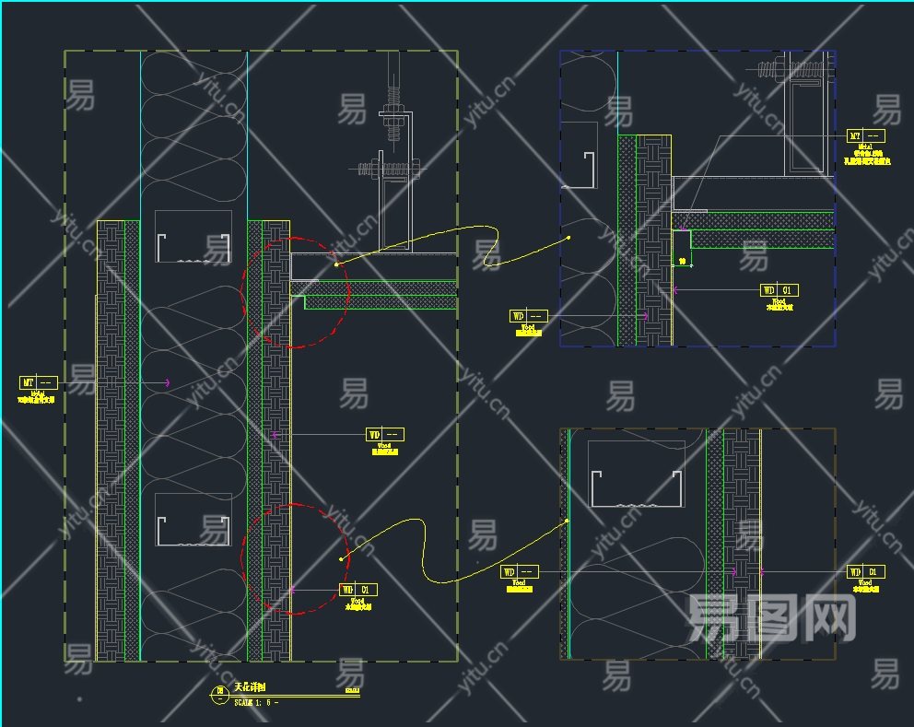Pick WD -- tag left of lower detail view
Screen dimensions: 914x727
point(520,572)
